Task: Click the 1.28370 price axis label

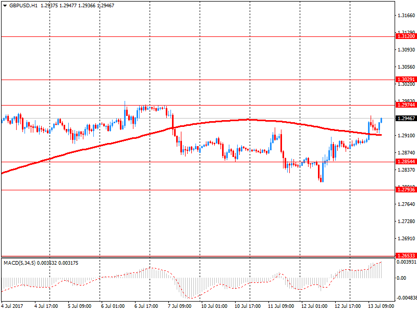Action: coord(406,170)
